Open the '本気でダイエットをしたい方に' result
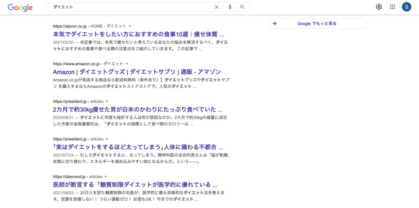 [x=138, y=34]
